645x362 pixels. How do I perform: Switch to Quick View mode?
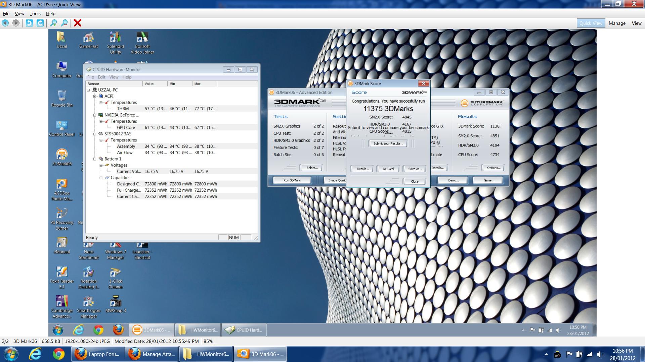click(x=591, y=23)
